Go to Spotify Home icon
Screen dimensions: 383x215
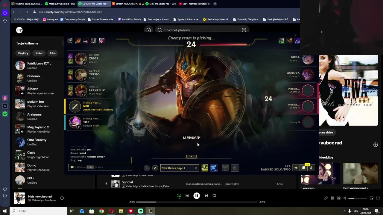(x=148, y=30)
